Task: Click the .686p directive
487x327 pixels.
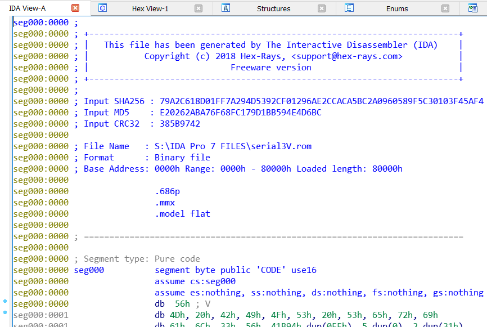Action: (168, 191)
